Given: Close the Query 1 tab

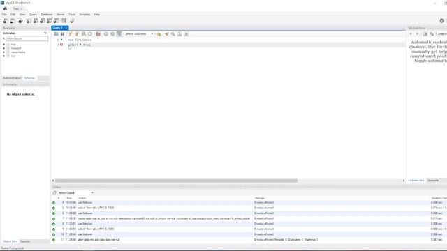Looking at the screenshot, I should [66, 28].
